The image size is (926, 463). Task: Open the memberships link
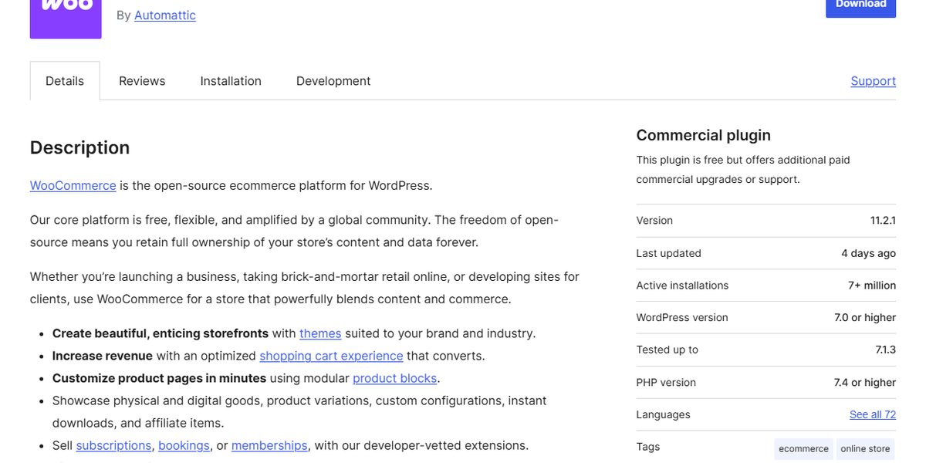pyautogui.click(x=269, y=445)
